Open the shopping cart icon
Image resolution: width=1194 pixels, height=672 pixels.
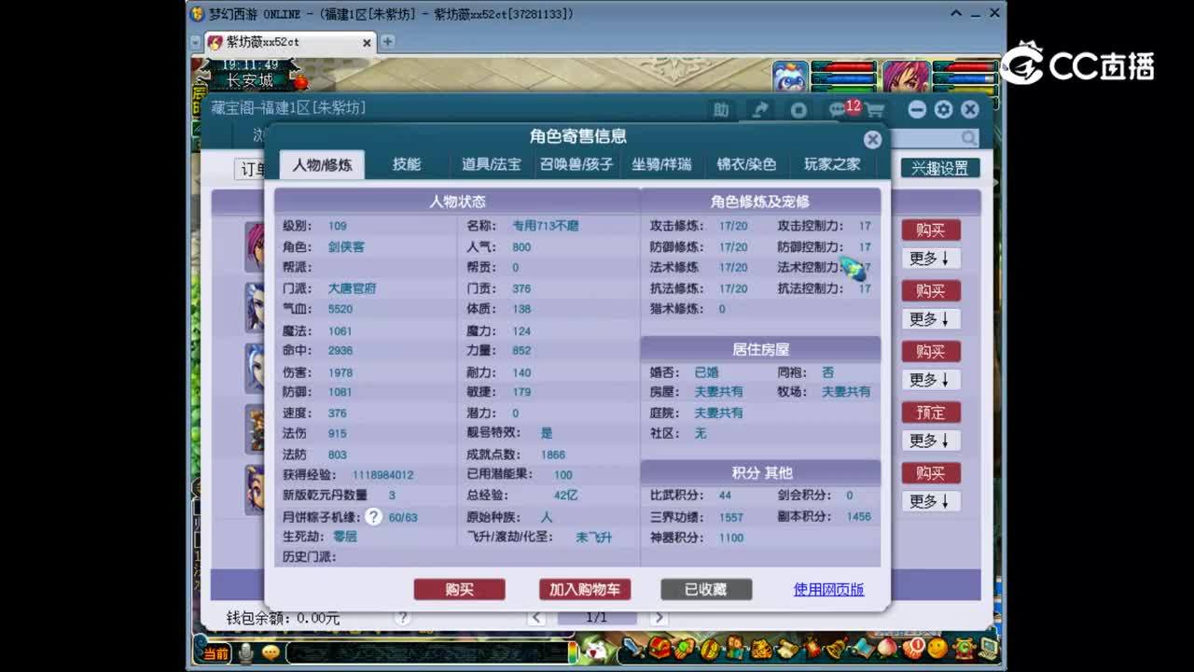pos(875,110)
